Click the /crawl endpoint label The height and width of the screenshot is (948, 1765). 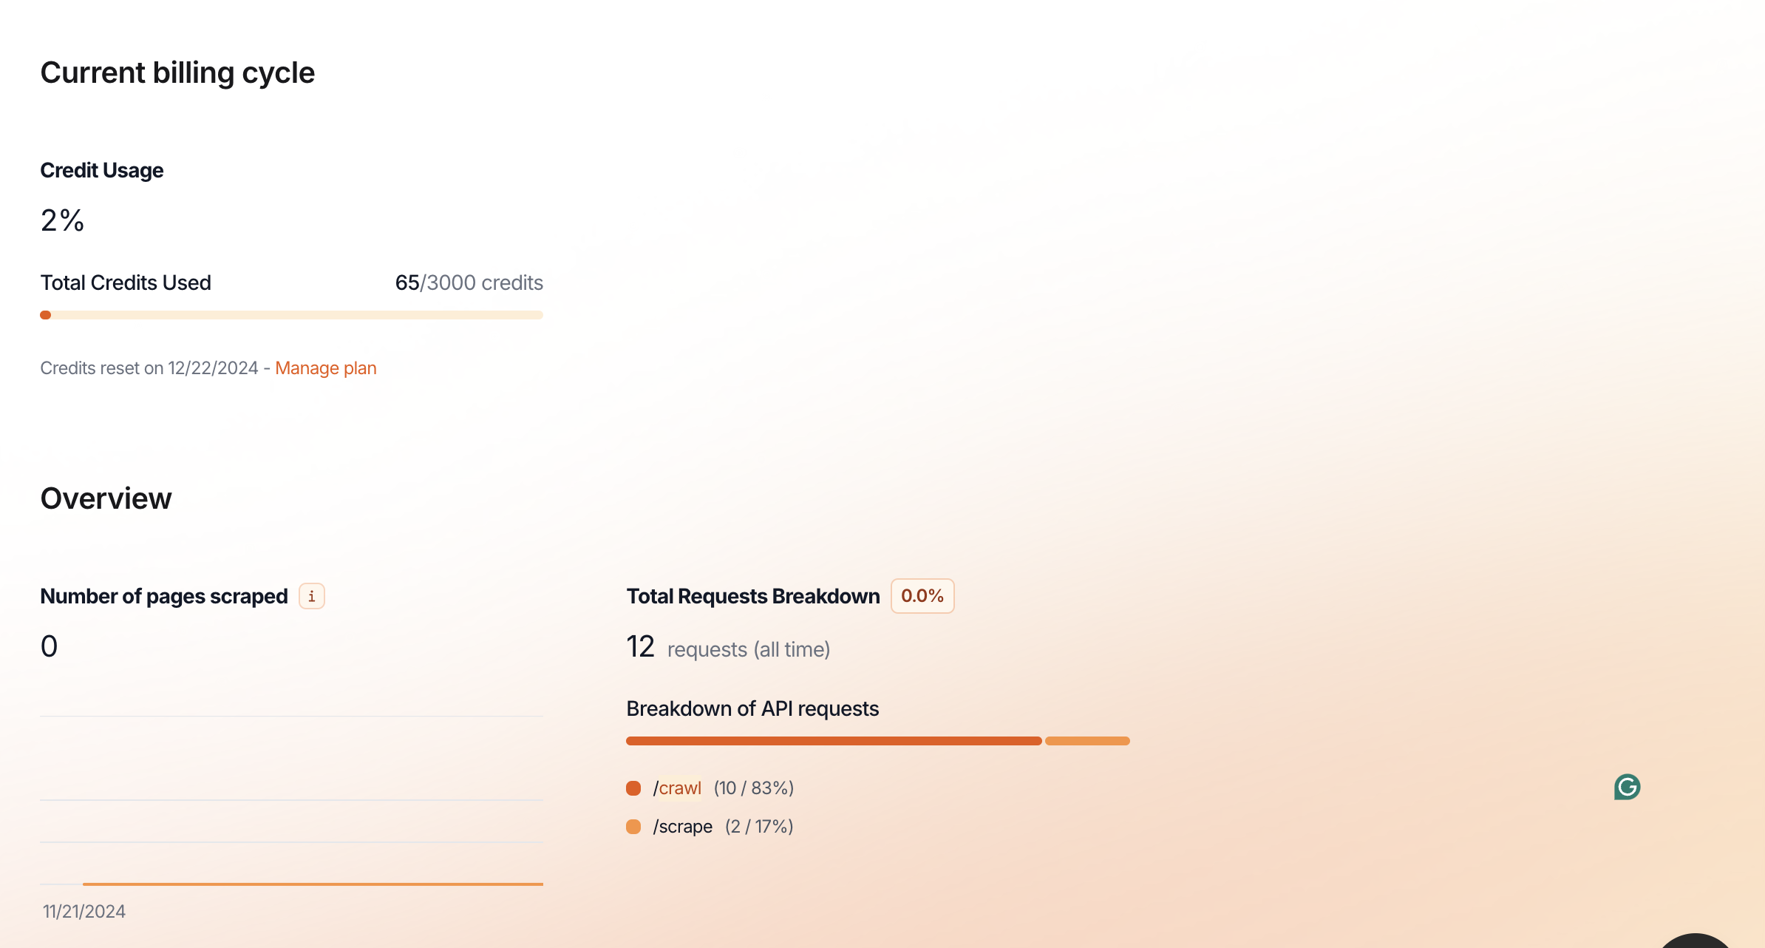click(x=678, y=788)
